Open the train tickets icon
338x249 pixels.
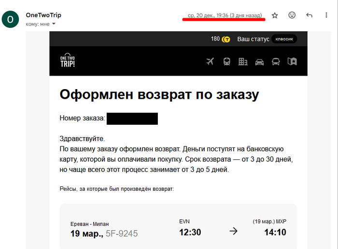pyautogui.click(x=226, y=62)
